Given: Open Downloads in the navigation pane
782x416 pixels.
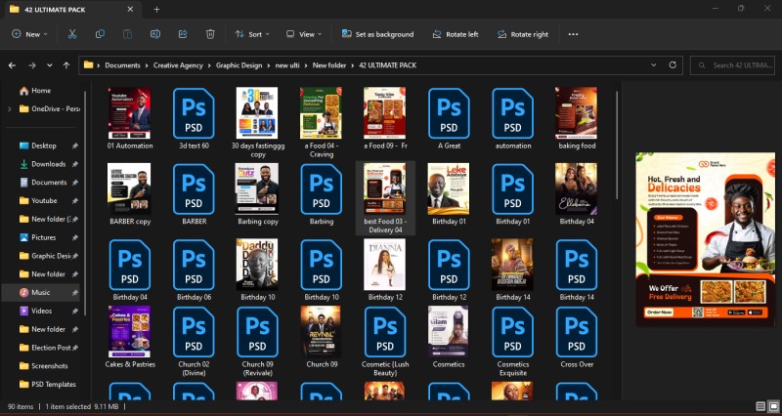Looking at the screenshot, I should (x=48, y=164).
